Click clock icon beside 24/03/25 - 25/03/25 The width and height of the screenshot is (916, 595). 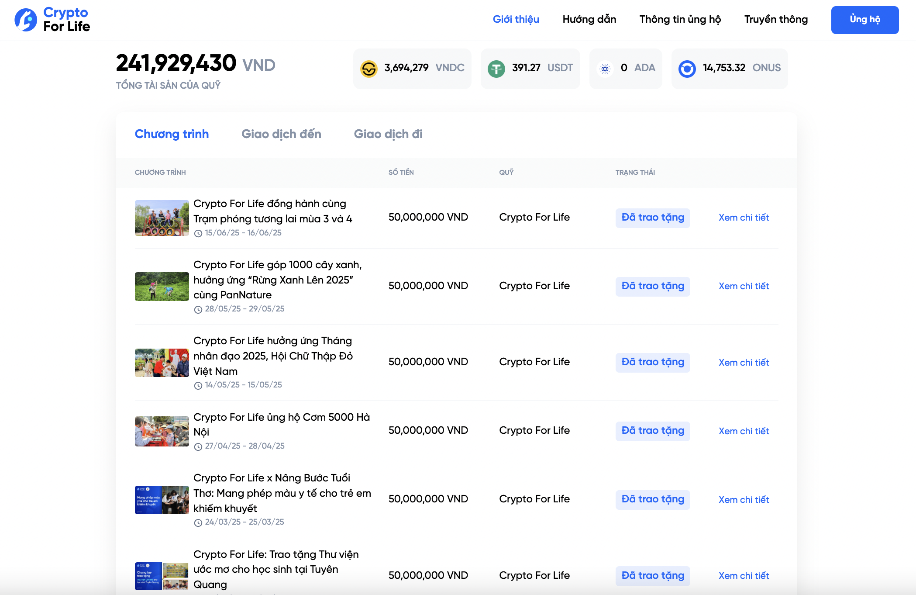[x=198, y=522]
